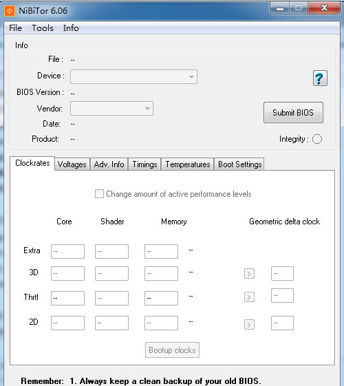Image resolution: width=344 pixels, height=386 pixels.
Task: Click the "BIOS Version :" label
Action: [x=41, y=92]
